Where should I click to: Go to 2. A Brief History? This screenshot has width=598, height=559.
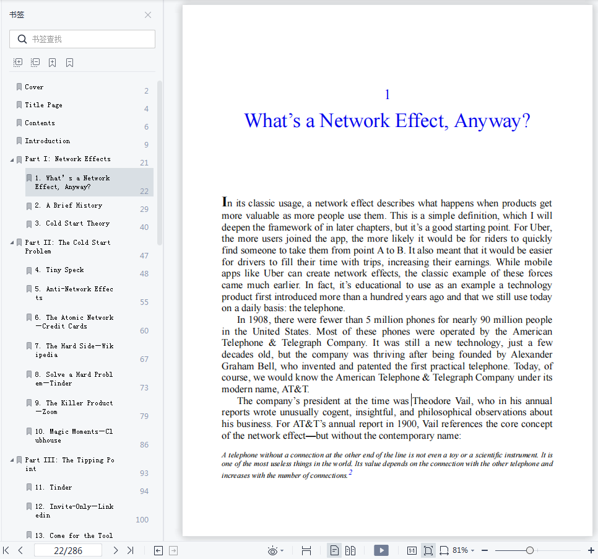pyautogui.click(x=69, y=205)
